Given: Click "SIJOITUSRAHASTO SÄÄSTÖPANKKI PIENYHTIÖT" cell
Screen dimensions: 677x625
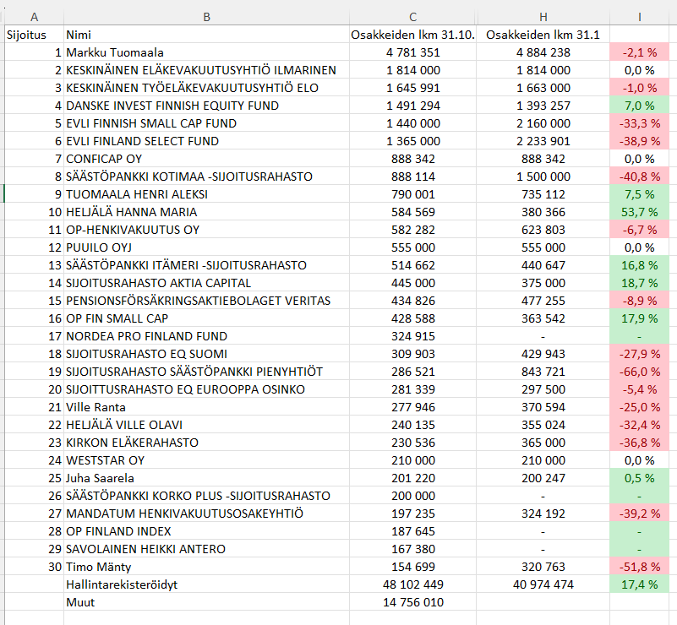Looking at the screenshot, I should click(x=206, y=372).
